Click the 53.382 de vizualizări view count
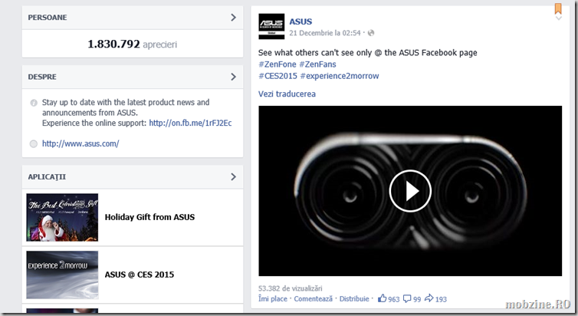 [x=290, y=288]
